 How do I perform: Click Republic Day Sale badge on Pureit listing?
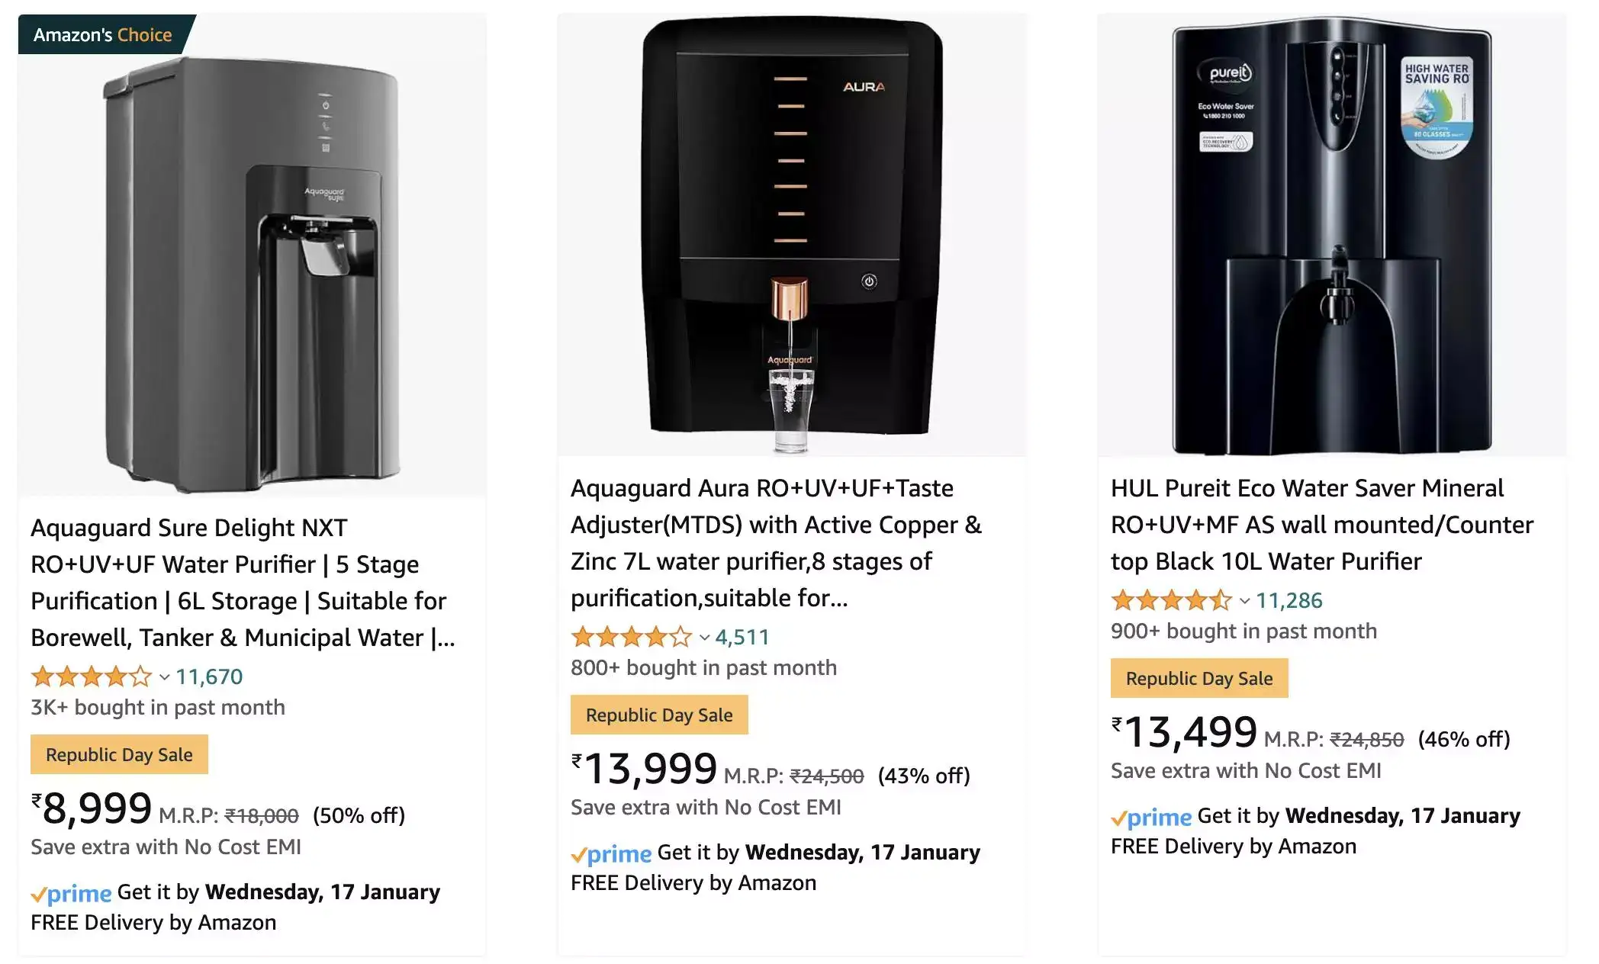(x=1198, y=678)
